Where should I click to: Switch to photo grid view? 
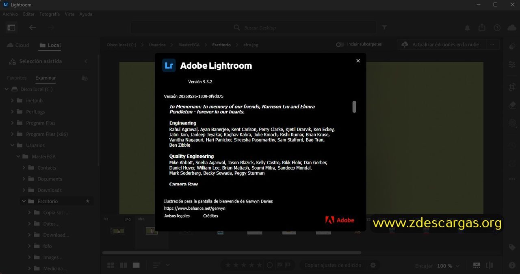pos(110,265)
